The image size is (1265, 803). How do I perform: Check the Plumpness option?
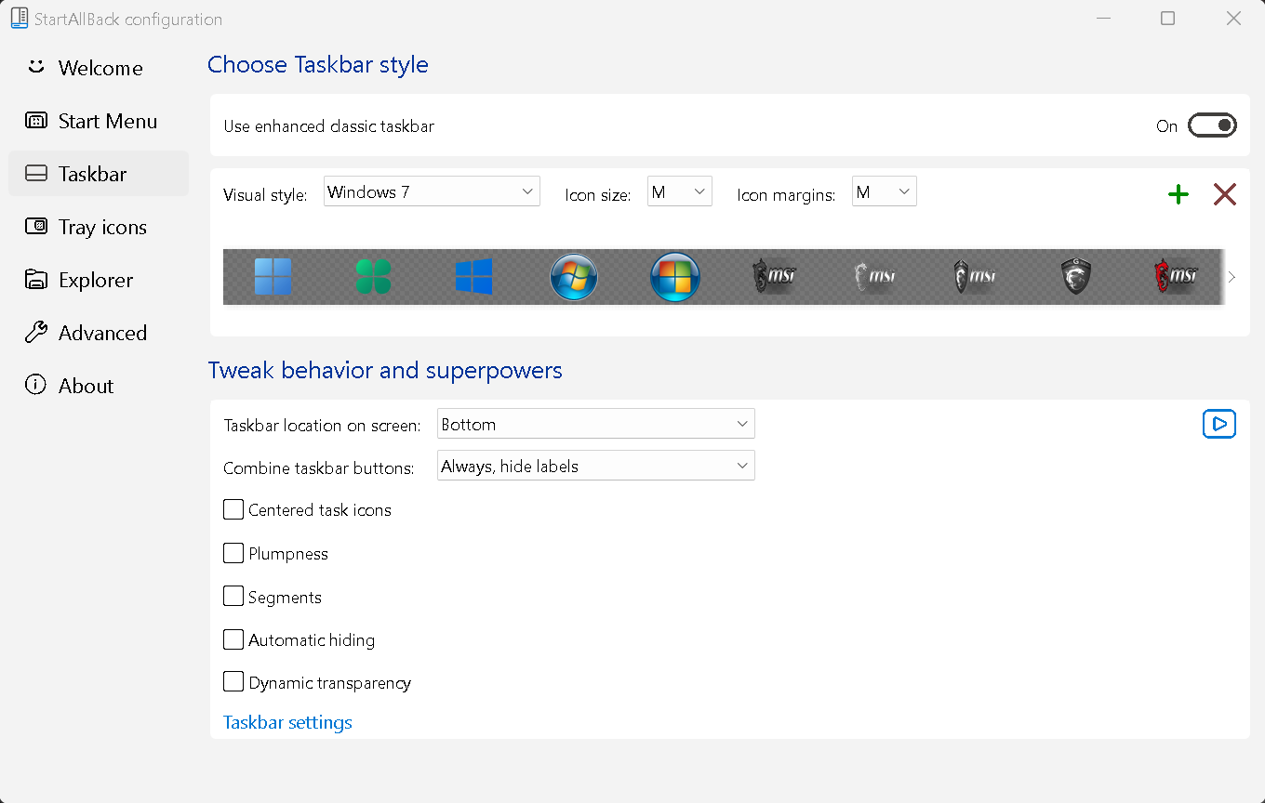tap(233, 553)
